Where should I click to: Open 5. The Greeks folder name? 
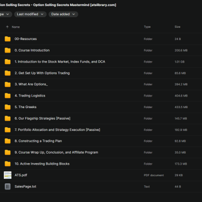25,107
